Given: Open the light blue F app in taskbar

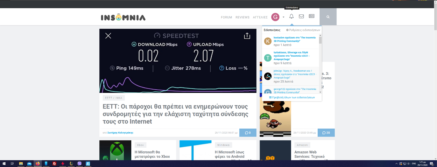Looking at the screenshot, I should pyautogui.click(x=88, y=163).
